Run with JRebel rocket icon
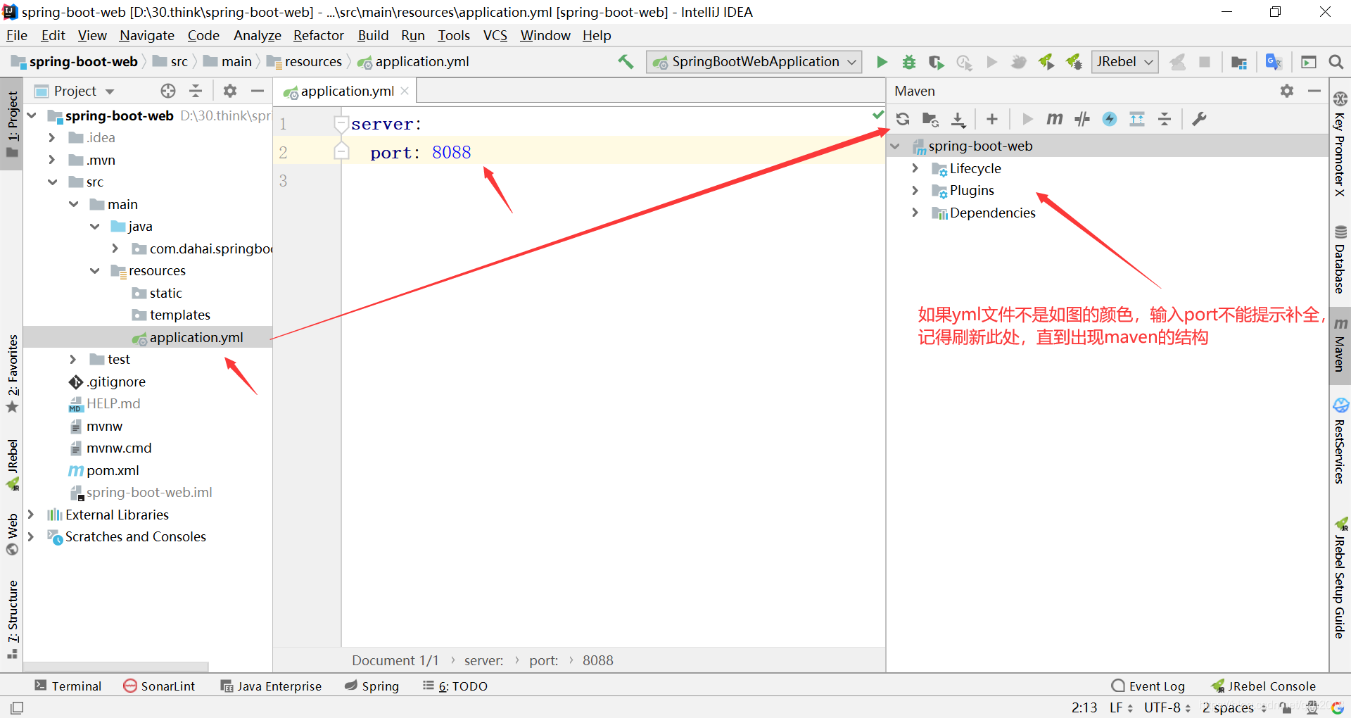Viewport: 1351px width, 718px height. [1046, 62]
